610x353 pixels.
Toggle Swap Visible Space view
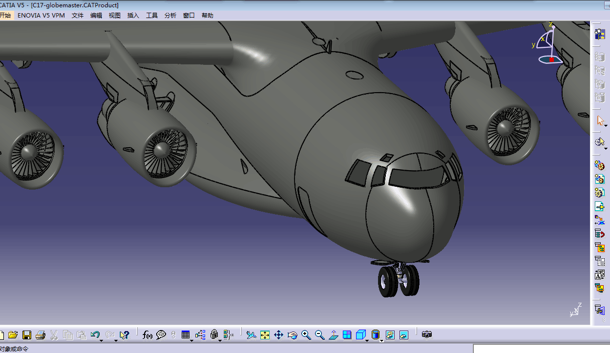tap(403, 335)
